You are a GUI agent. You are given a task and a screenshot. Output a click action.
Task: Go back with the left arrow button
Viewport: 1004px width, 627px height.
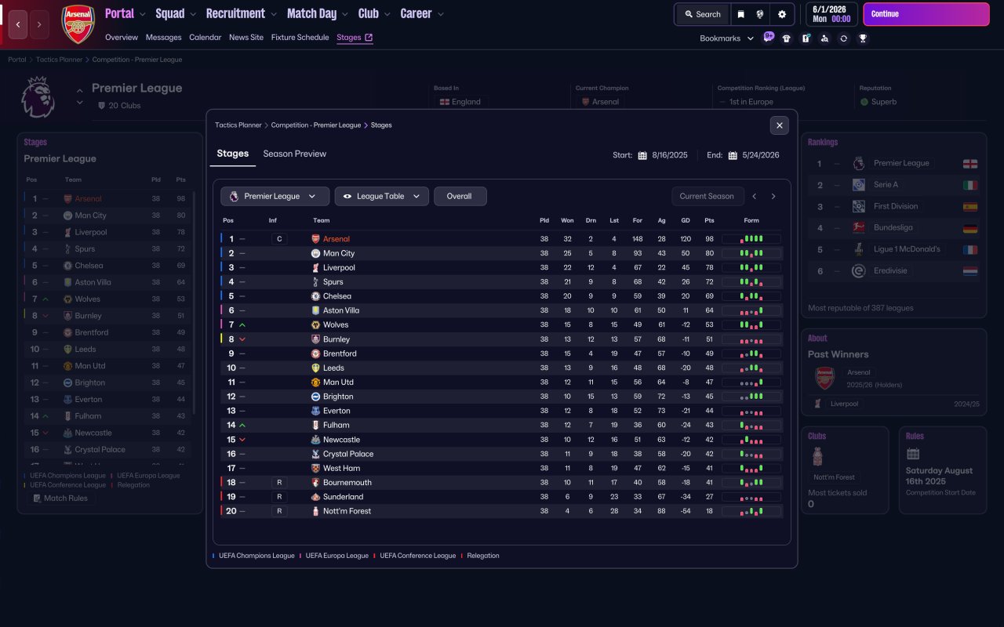pyautogui.click(x=19, y=24)
